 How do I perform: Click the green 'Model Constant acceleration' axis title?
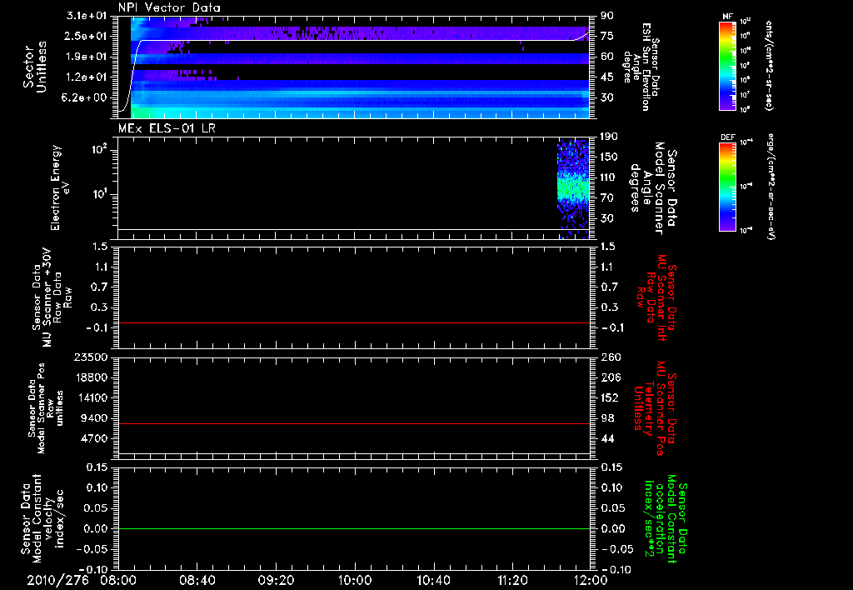coord(666,519)
